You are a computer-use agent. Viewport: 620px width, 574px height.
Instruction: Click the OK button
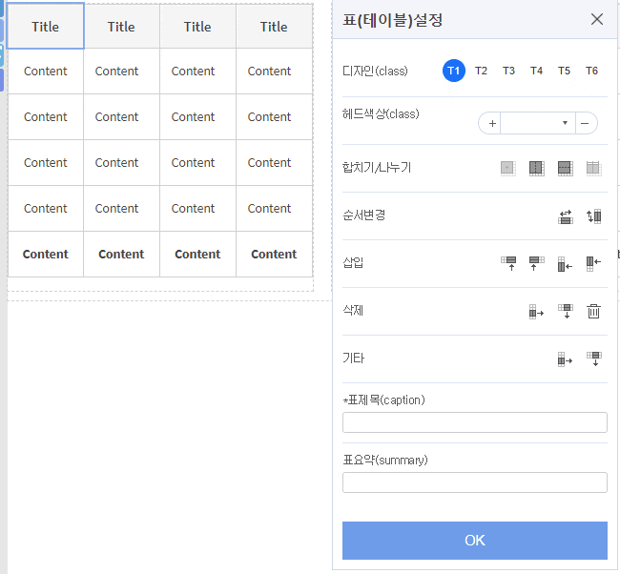coord(474,540)
